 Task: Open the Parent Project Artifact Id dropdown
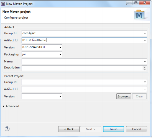click(x=145, y=89)
